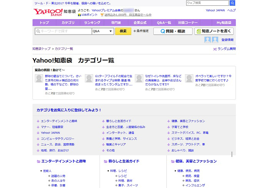Open the 専門家 tab
Image resolution: width=269 pixels, height=188 pixels.
click(x=116, y=23)
